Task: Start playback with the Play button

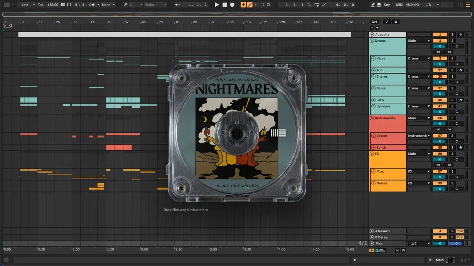Action: coord(217,5)
